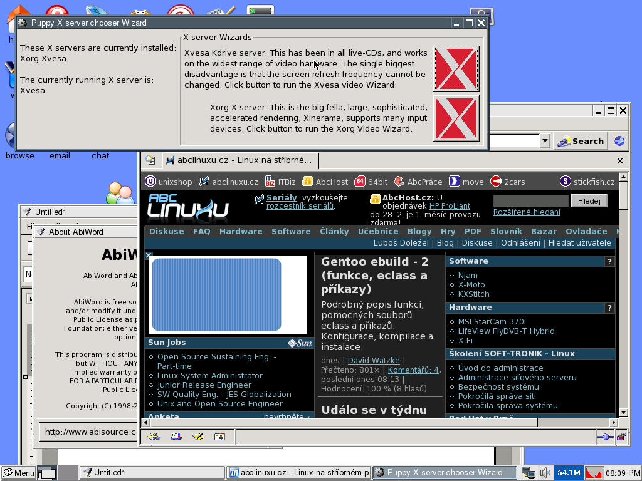Image resolution: width=642 pixels, height=481 pixels.
Task: Click the browser throbber icon beside Search
Action: pyautogui.click(x=619, y=141)
